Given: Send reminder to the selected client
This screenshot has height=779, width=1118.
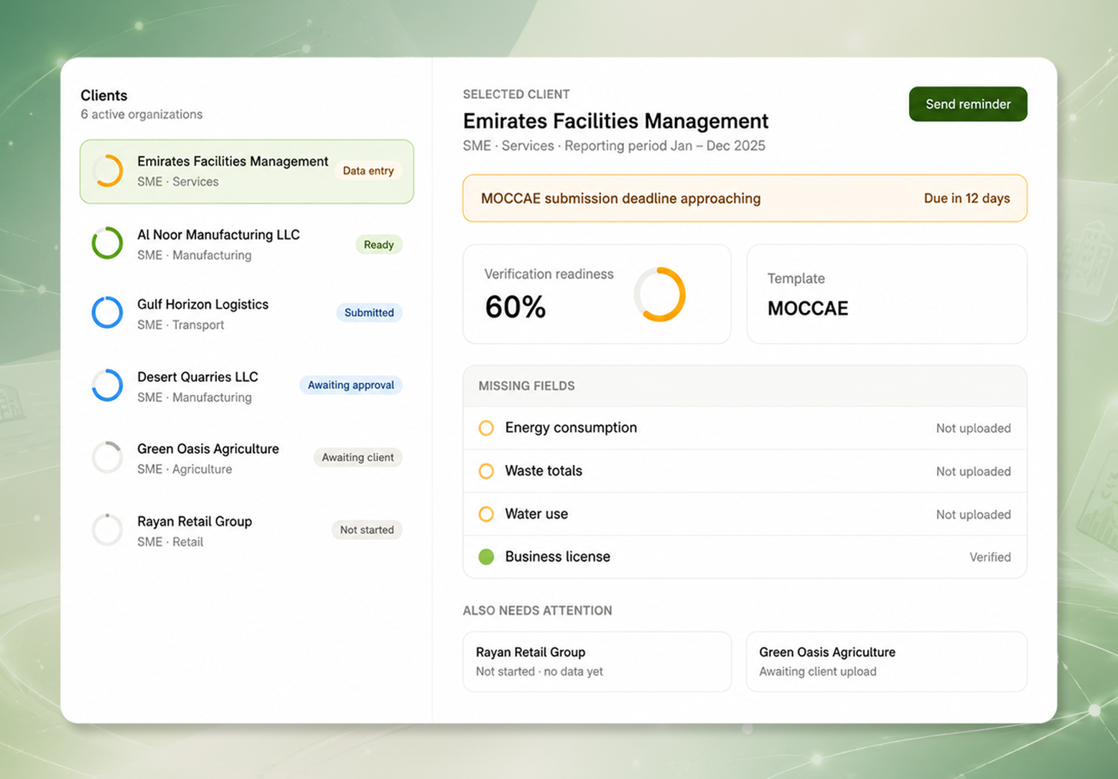Looking at the screenshot, I should pyautogui.click(x=968, y=104).
